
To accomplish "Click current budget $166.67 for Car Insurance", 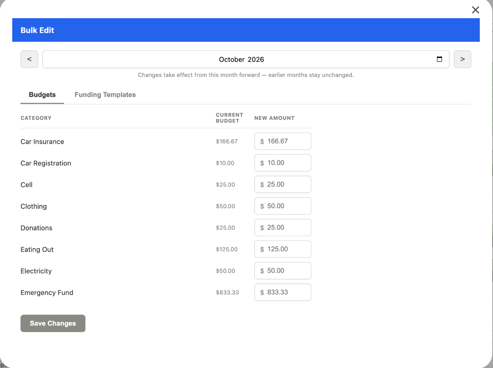I will tap(227, 141).
